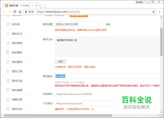Click the envelope icon beside 站内信
Screen dimensions: 164x118
8,24
